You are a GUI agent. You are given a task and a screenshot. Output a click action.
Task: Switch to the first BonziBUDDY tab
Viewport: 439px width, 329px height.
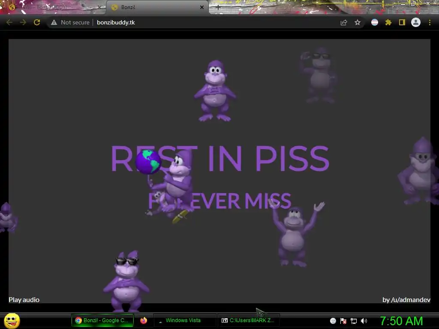tap(53, 7)
